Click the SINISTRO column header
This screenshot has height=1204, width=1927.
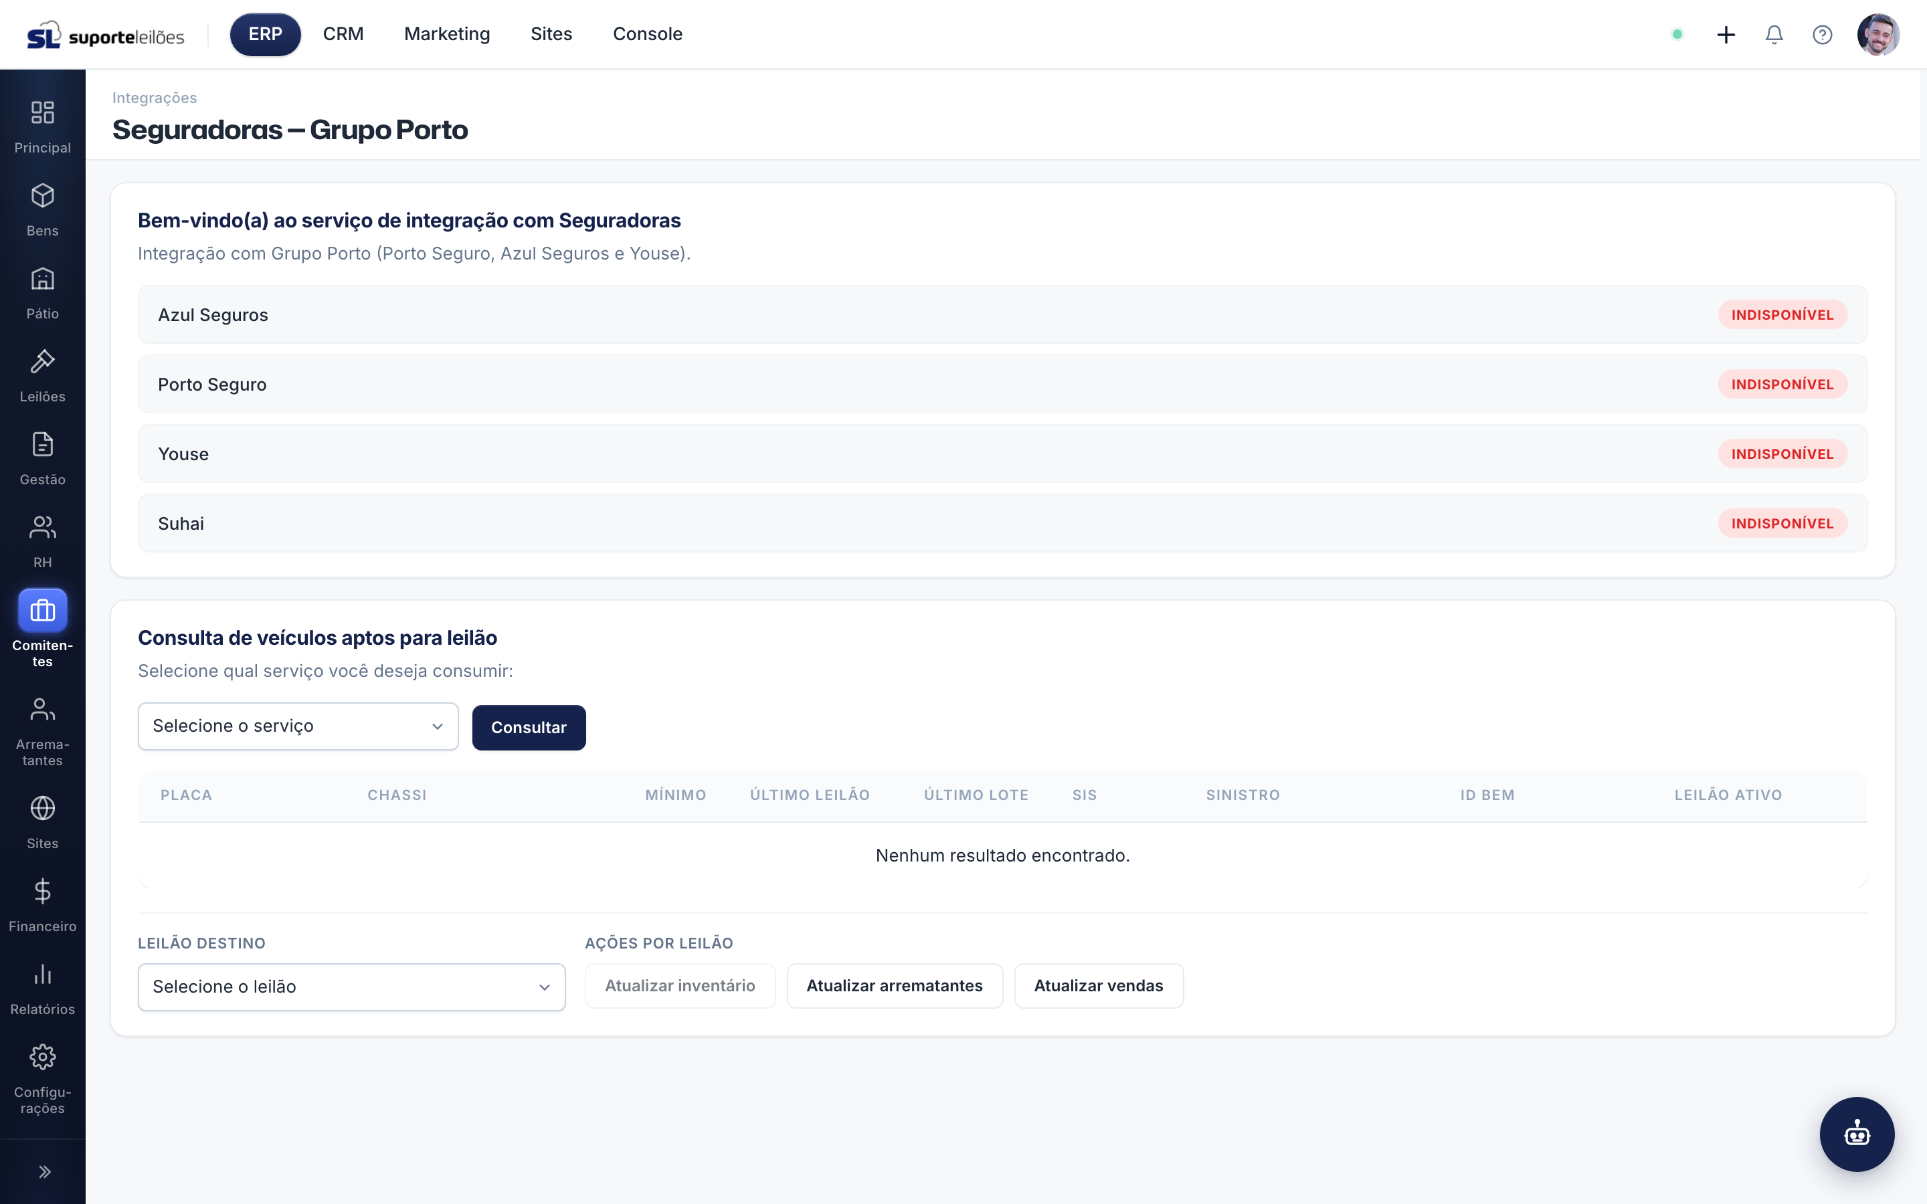pos(1243,795)
